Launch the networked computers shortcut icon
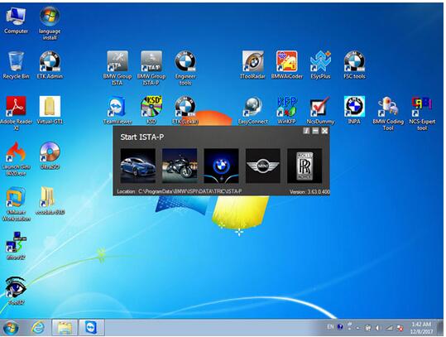This screenshot has height=337, width=446. (16, 245)
